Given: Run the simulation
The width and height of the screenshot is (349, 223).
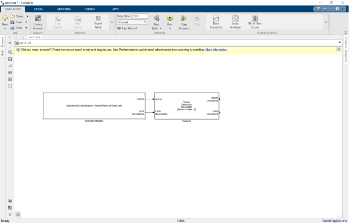Looking at the screenshot, I should pos(170,18).
